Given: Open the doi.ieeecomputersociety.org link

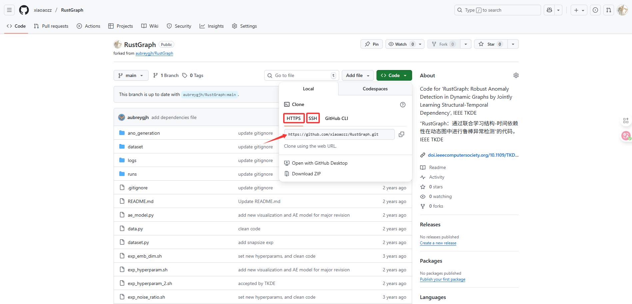Looking at the screenshot, I should [x=473, y=155].
